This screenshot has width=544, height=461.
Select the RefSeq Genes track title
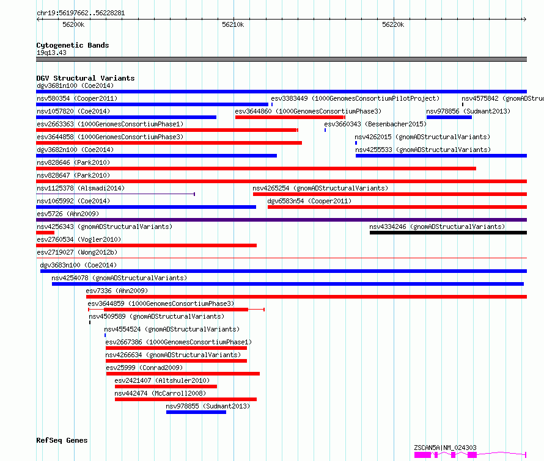tap(62, 440)
